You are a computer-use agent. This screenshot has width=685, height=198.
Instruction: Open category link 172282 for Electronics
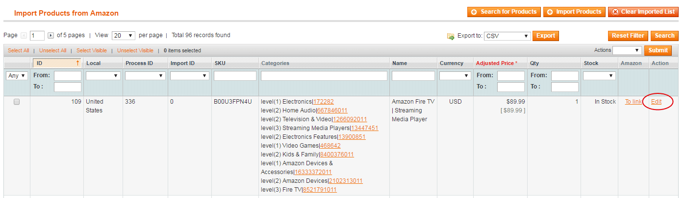pyautogui.click(x=323, y=102)
